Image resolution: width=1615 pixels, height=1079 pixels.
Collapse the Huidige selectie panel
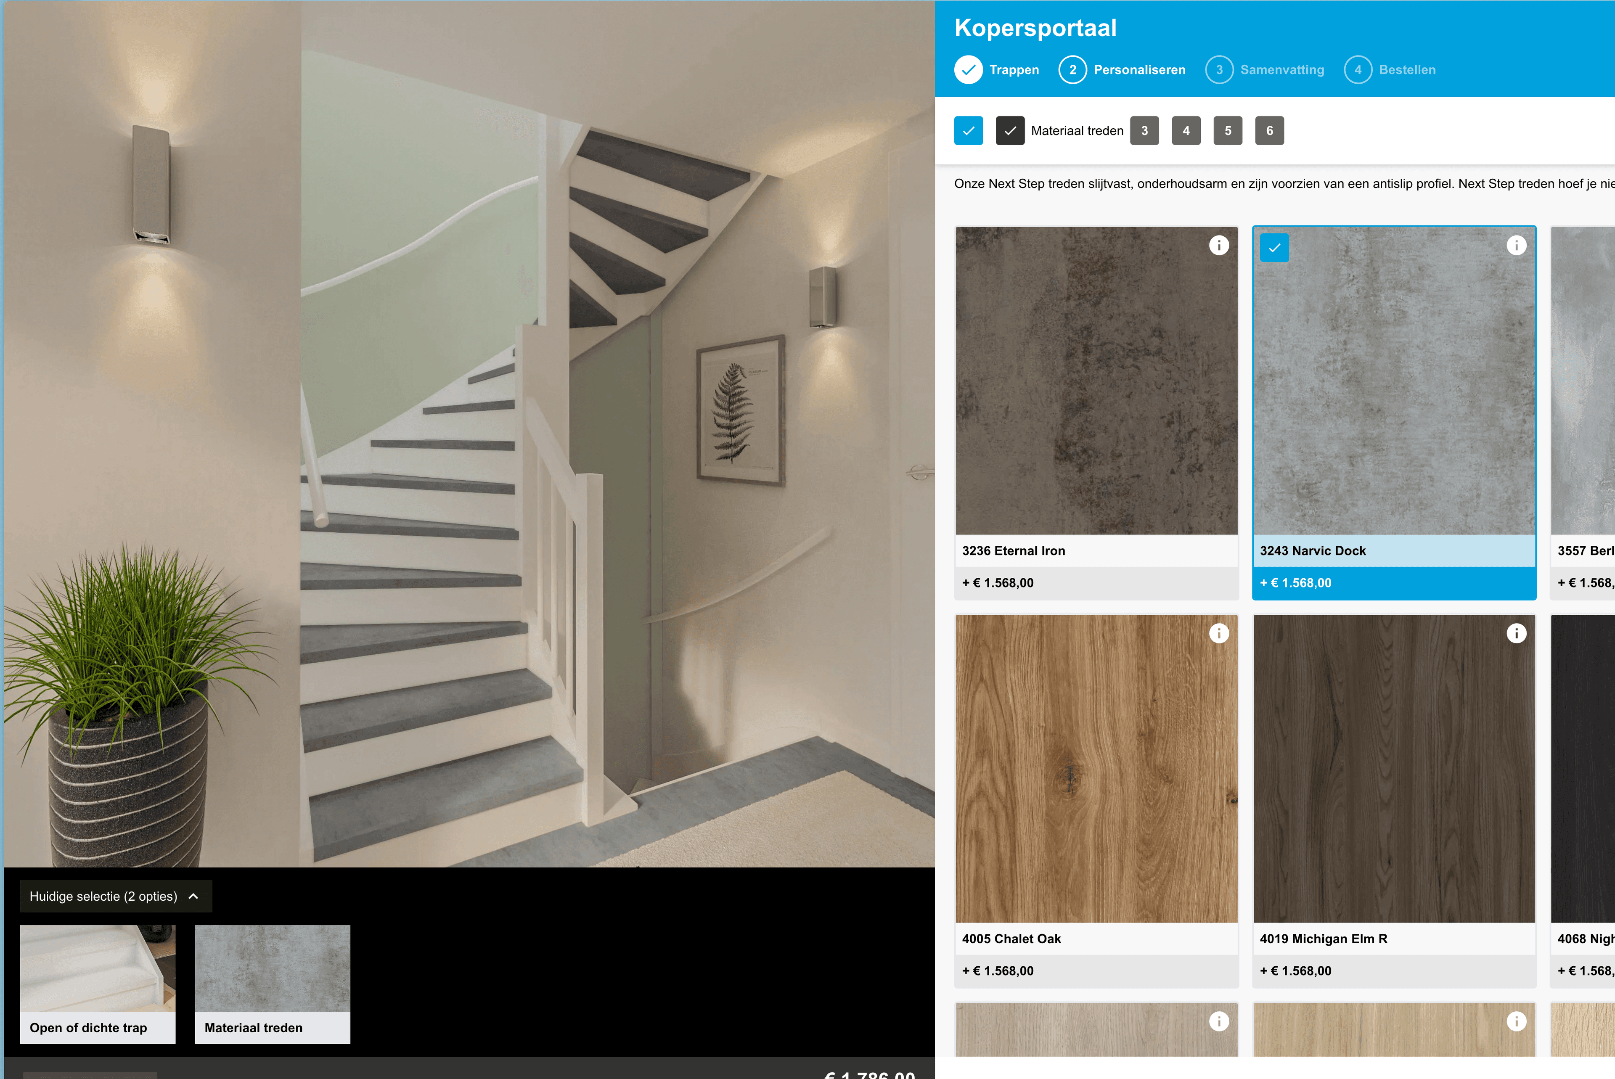pyautogui.click(x=103, y=896)
